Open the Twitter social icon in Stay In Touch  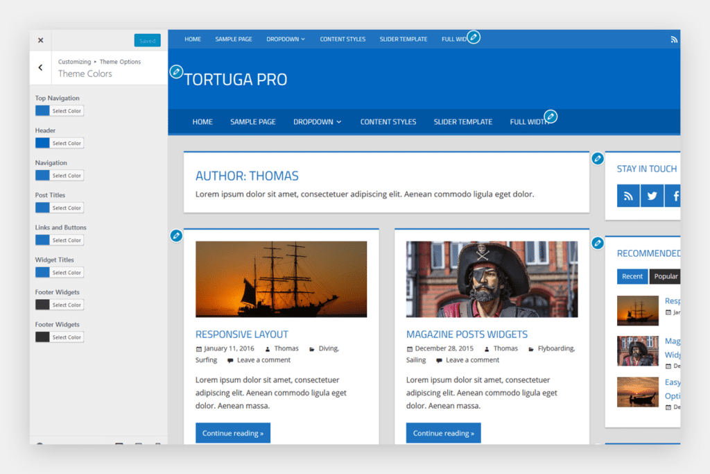tap(652, 196)
